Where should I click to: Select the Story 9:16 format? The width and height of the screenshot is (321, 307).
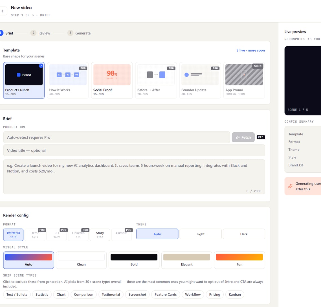[x=100, y=235]
